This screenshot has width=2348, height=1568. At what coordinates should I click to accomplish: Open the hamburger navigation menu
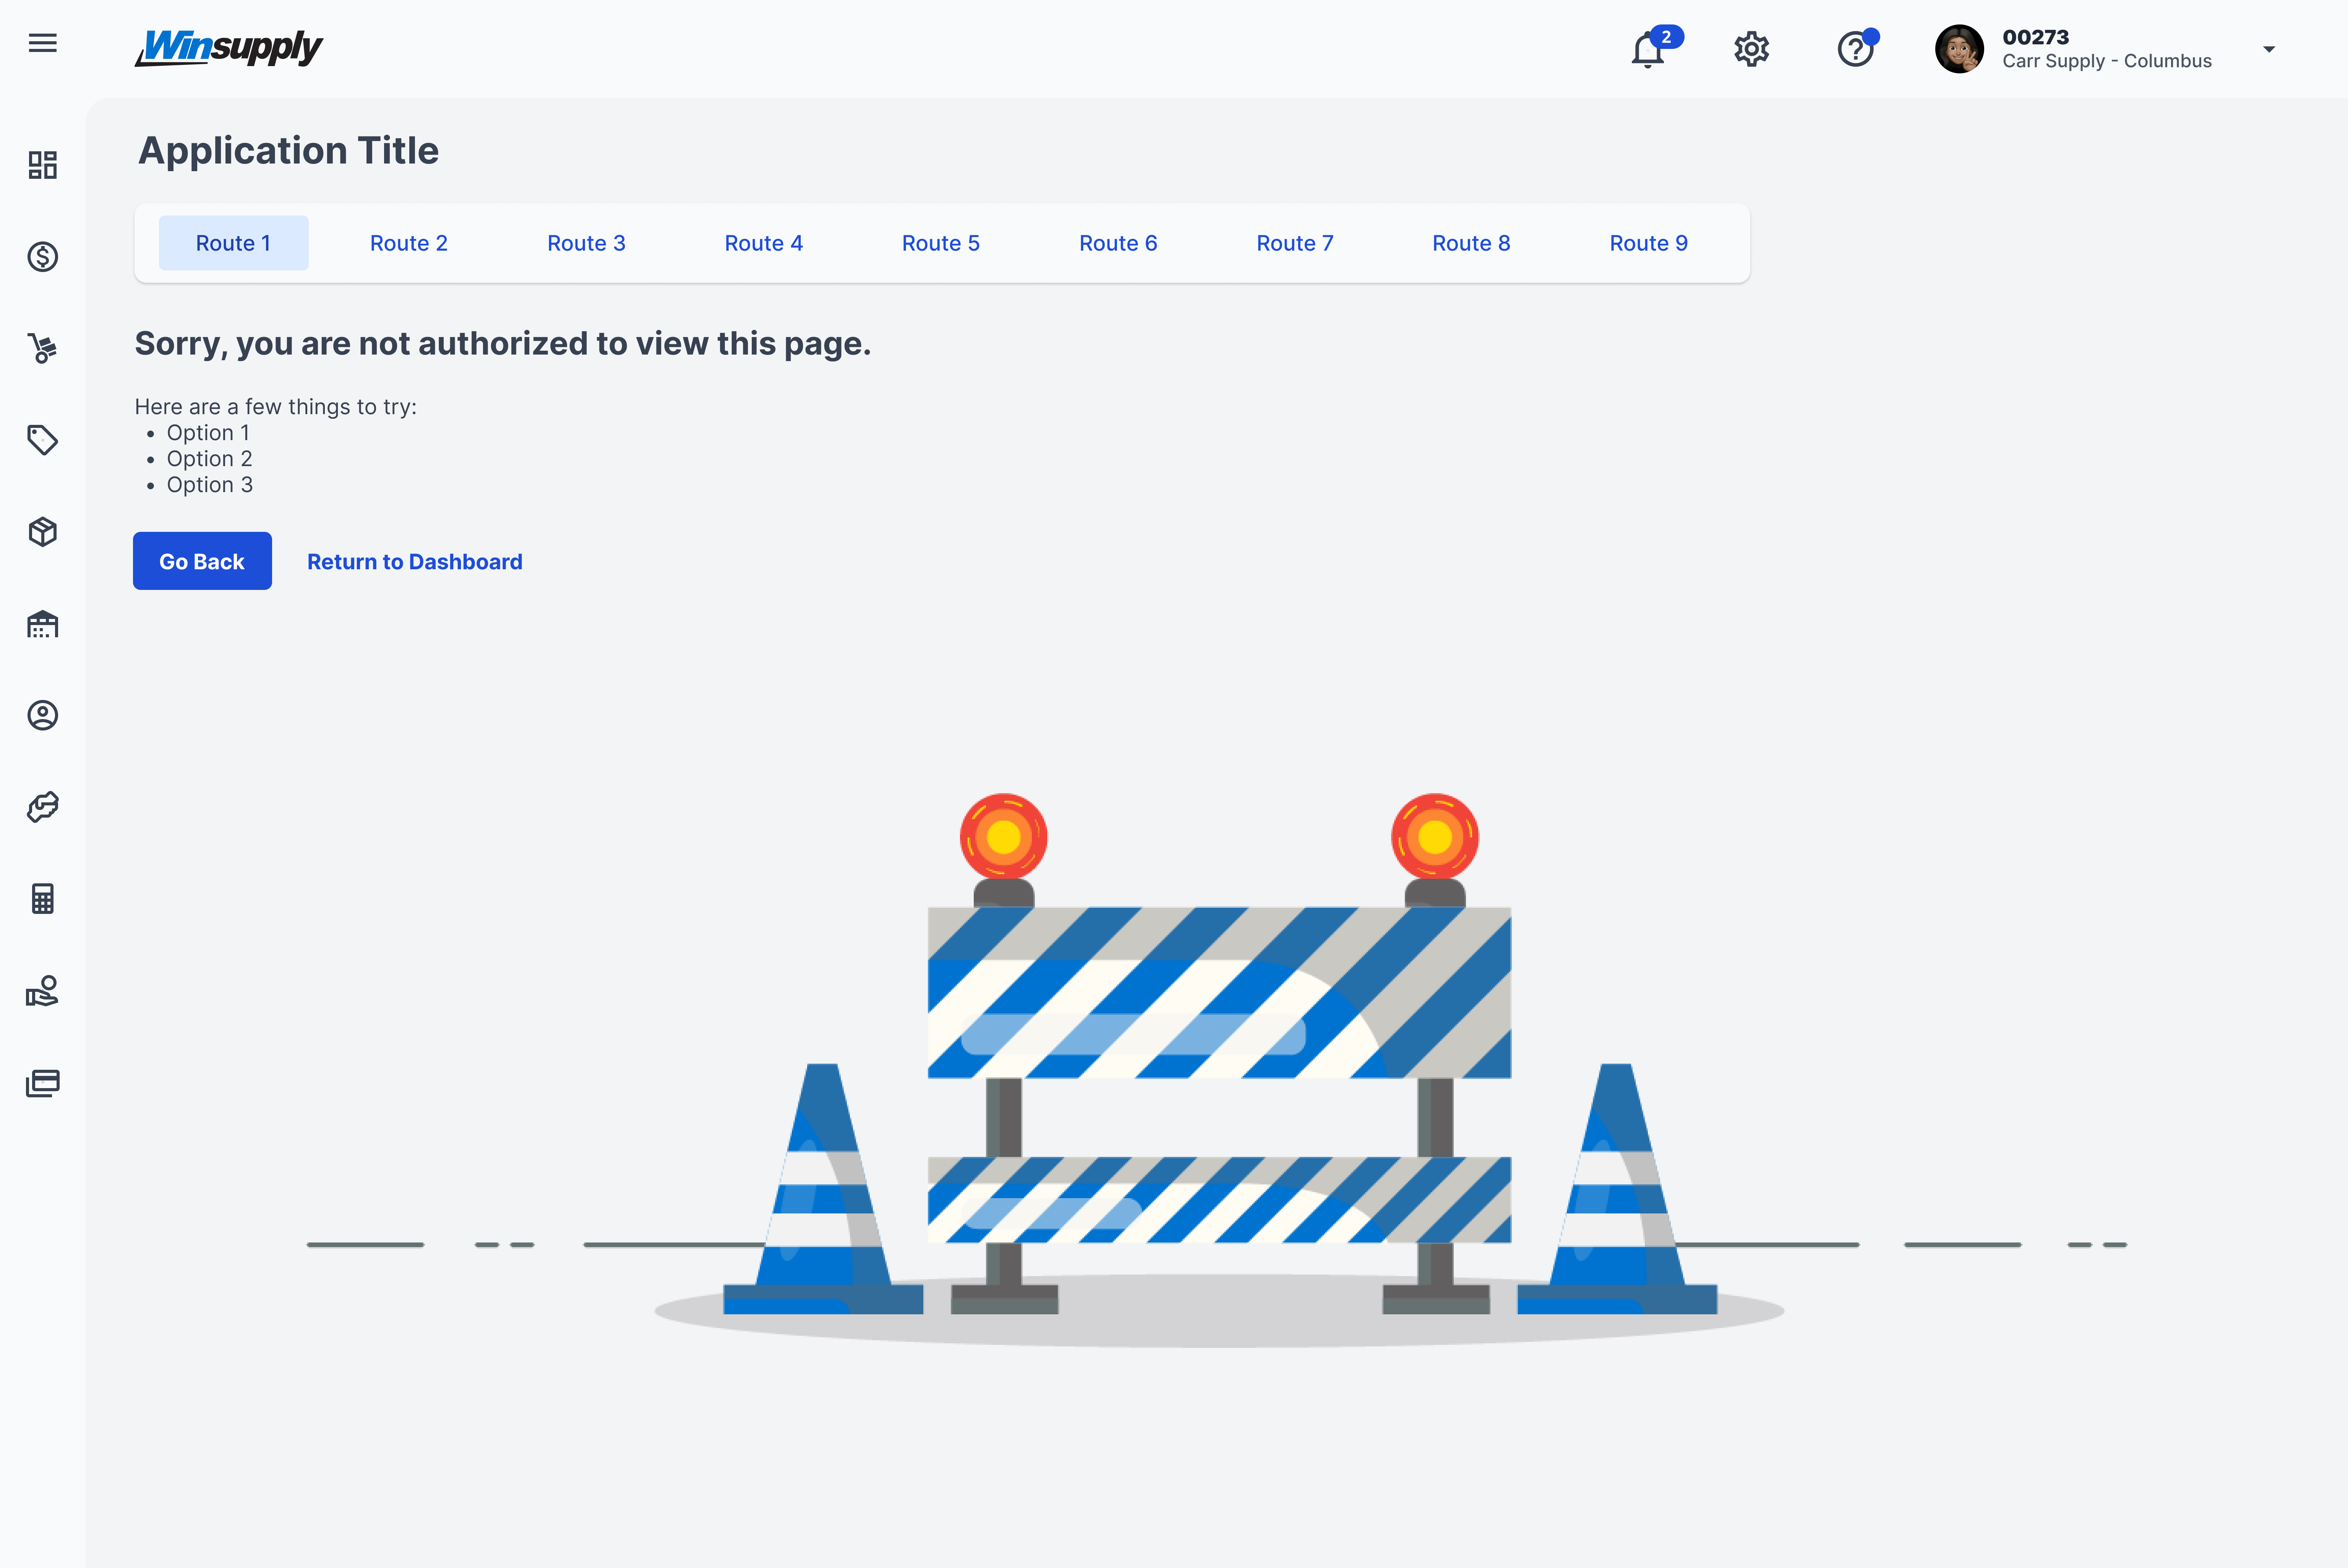tap(42, 43)
